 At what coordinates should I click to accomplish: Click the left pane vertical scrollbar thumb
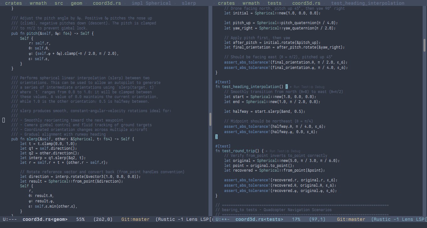pos(210,119)
